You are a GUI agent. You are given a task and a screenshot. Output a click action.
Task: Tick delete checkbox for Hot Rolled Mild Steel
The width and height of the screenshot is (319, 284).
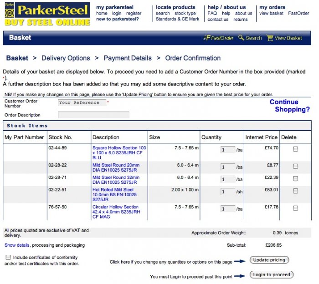[x=295, y=191]
